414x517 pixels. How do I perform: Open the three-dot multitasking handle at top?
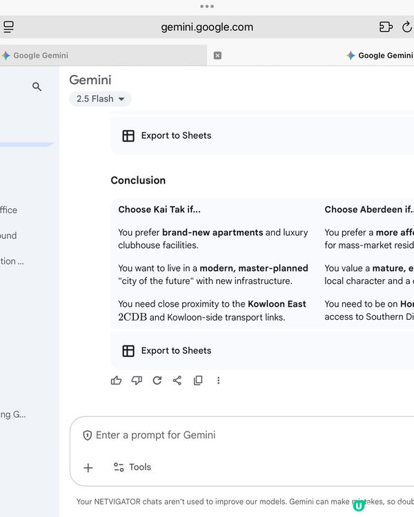[207, 6]
